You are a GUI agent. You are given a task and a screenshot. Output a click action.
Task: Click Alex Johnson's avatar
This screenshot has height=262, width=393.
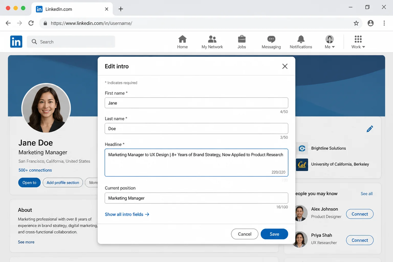click(301, 213)
